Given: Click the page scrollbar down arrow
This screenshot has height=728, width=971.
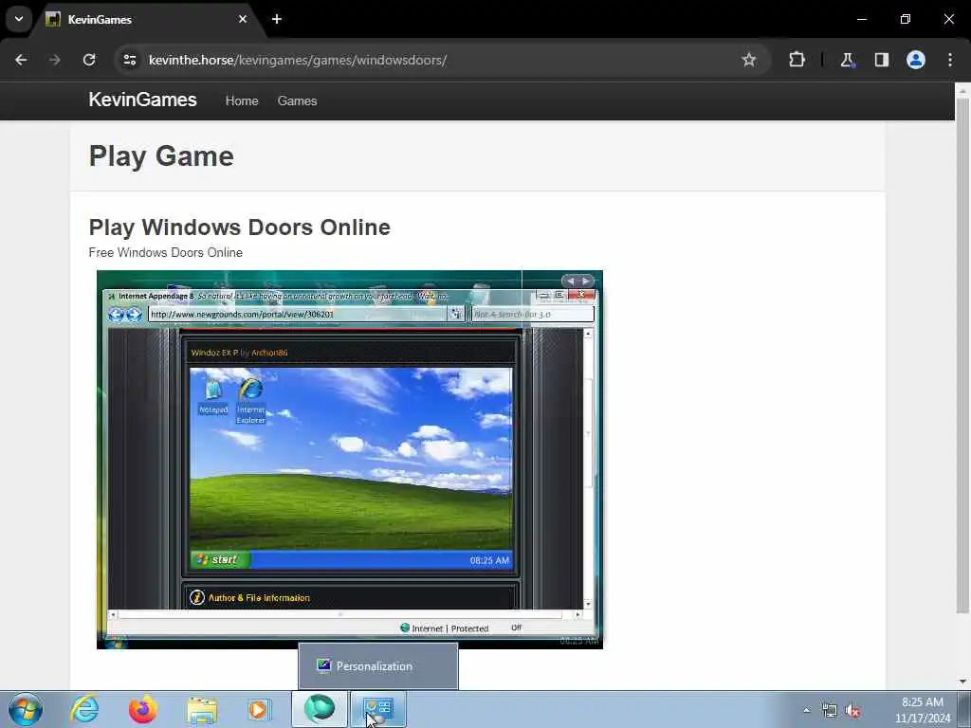Looking at the screenshot, I should coord(962,682).
